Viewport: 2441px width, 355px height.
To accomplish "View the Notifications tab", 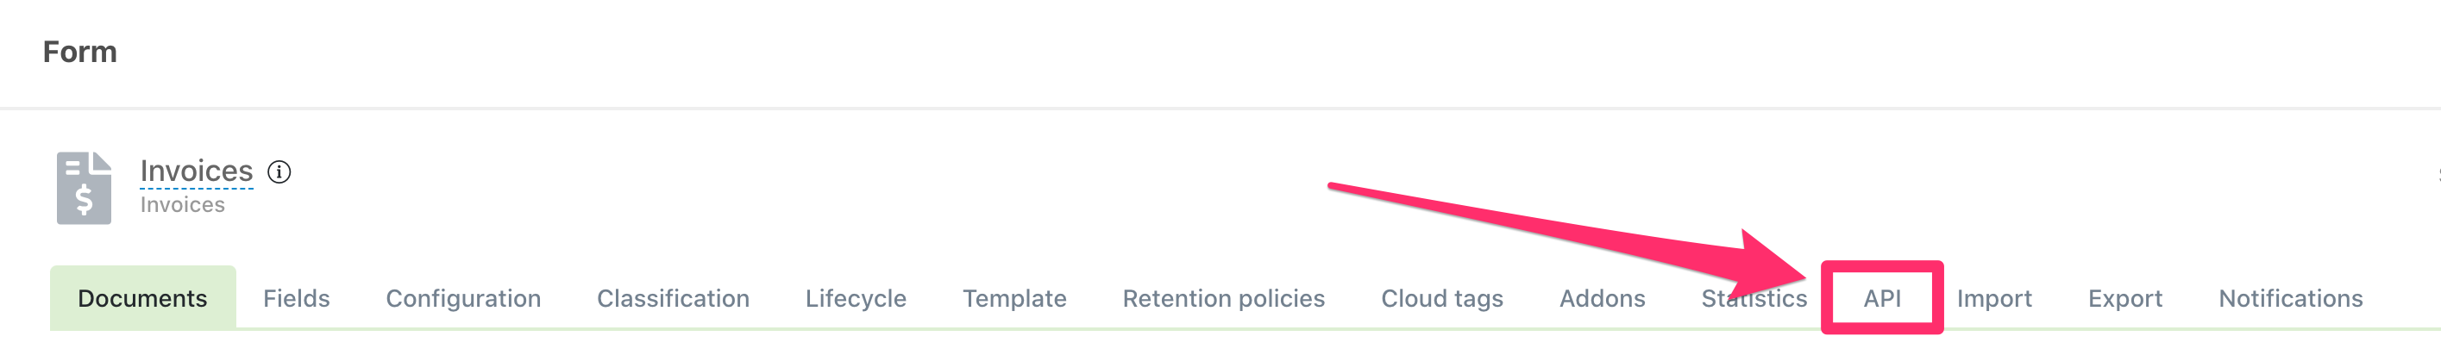I will (2290, 298).
